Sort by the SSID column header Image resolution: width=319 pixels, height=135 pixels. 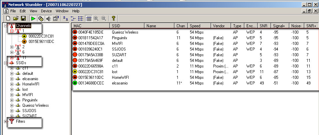point(127,26)
